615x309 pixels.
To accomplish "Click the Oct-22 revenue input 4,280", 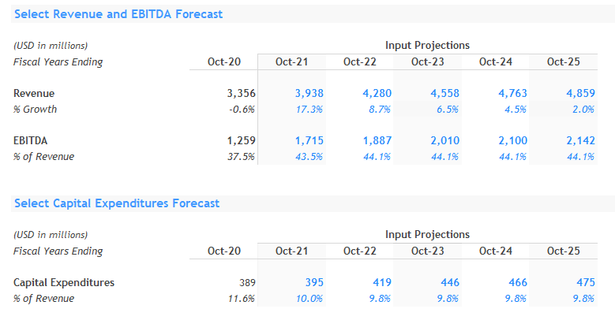I will [377, 93].
